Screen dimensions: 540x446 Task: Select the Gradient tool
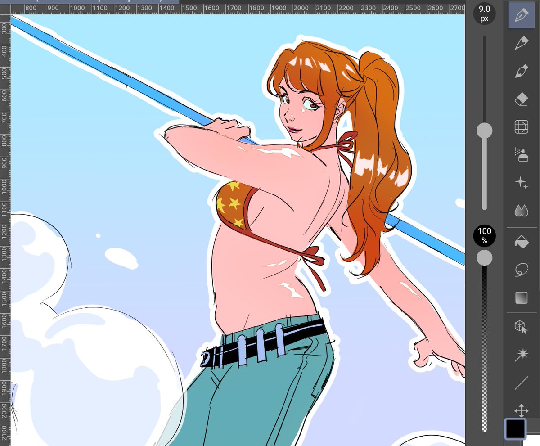point(521,298)
